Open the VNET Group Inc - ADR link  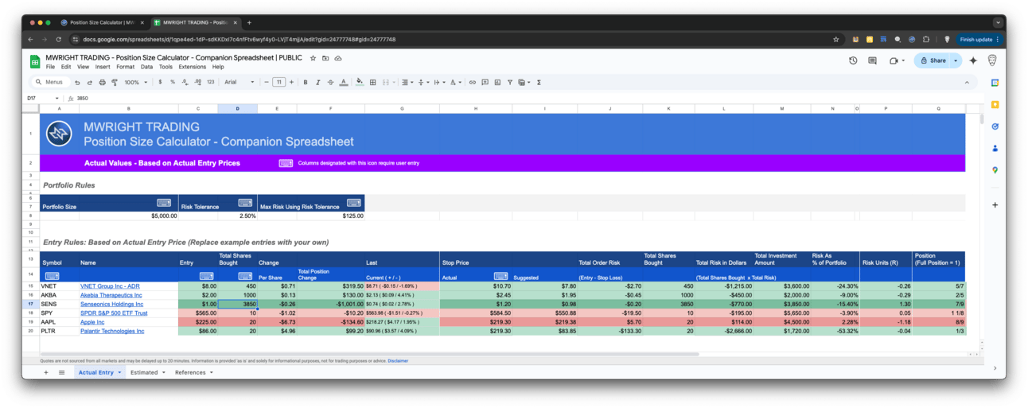110,286
